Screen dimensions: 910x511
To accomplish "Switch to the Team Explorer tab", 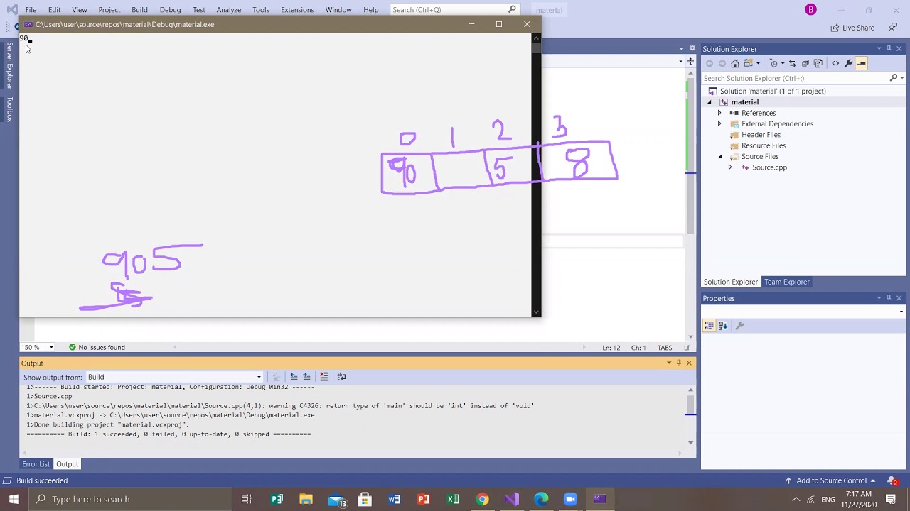I will [x=787, y=282].
